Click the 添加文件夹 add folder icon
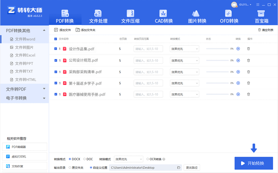Image resolution: width=278 pixels, height=173 pixels. coord(78,30)
